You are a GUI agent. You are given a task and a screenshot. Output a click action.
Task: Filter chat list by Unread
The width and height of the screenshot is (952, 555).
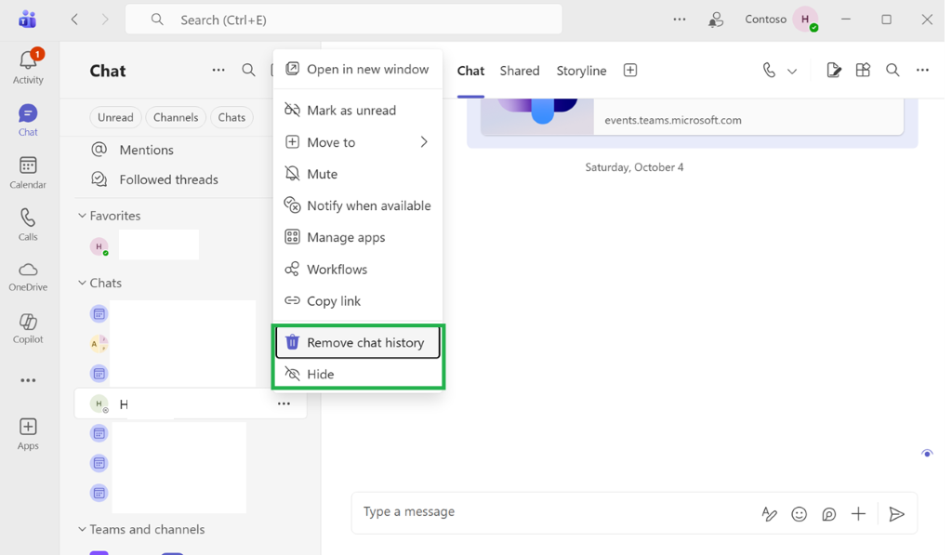[115, 117]
